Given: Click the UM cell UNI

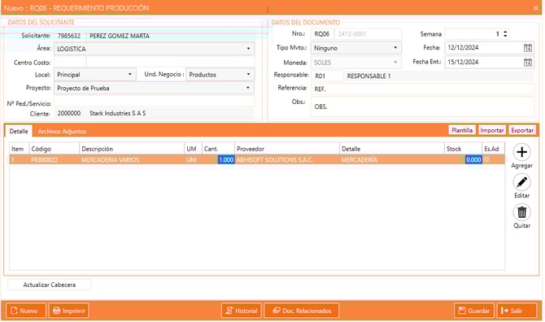Looking at the screenshot, I should [x=194, y=160].
